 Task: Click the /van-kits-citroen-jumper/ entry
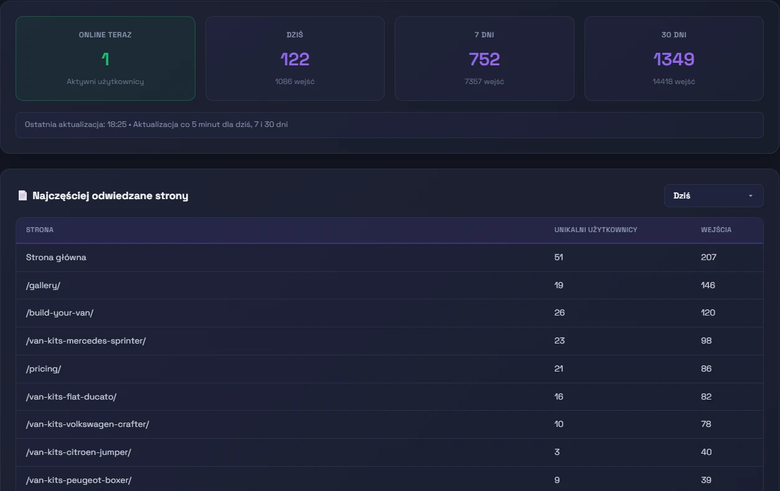point(78,452)
